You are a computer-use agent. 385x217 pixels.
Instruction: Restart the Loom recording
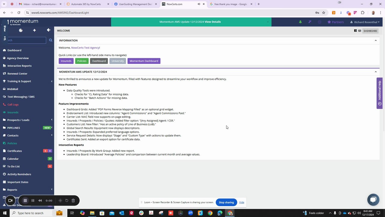(67, 200)
